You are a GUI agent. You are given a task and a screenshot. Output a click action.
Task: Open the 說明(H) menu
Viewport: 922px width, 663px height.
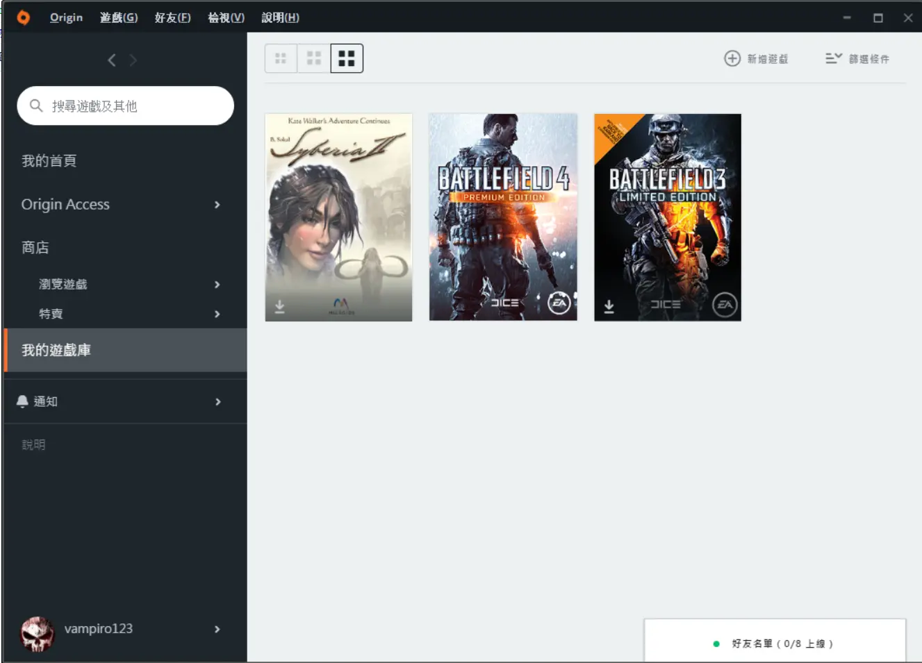(280, 17)
